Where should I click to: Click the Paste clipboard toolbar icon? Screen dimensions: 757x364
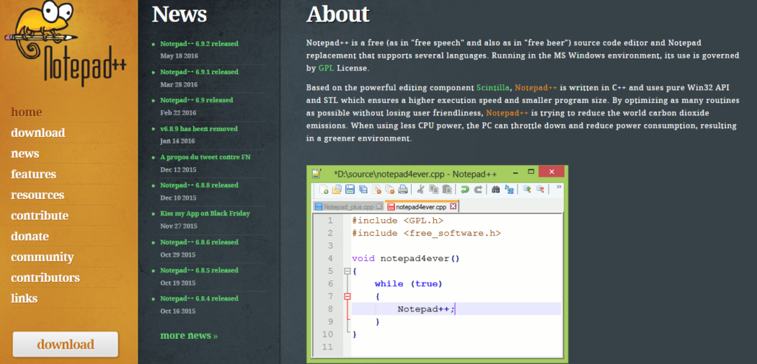[447, 189]
